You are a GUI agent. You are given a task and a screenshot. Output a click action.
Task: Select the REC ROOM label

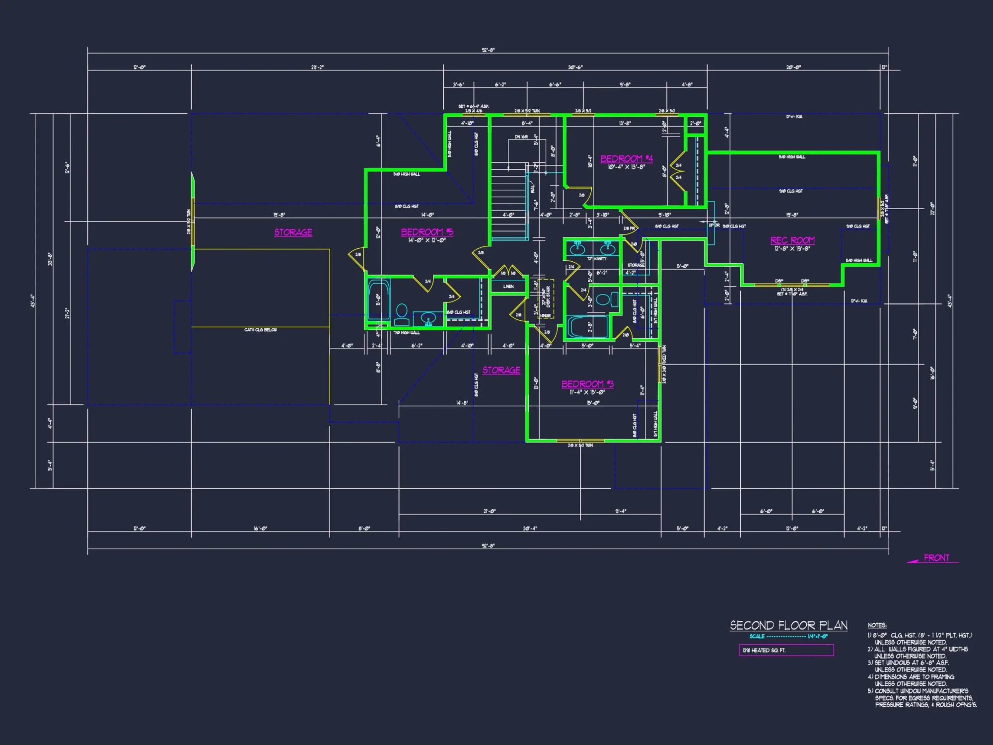(x=793, y=241)
